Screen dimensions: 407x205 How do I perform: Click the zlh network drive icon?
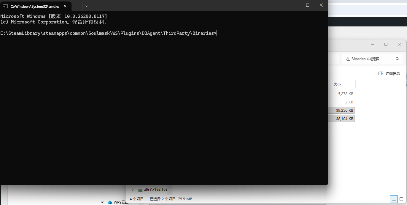[140, 190]
